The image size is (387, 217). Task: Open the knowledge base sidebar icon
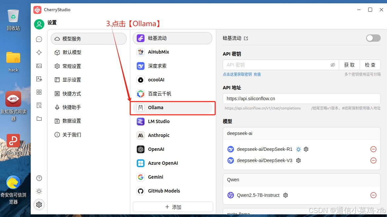(39, 105)
